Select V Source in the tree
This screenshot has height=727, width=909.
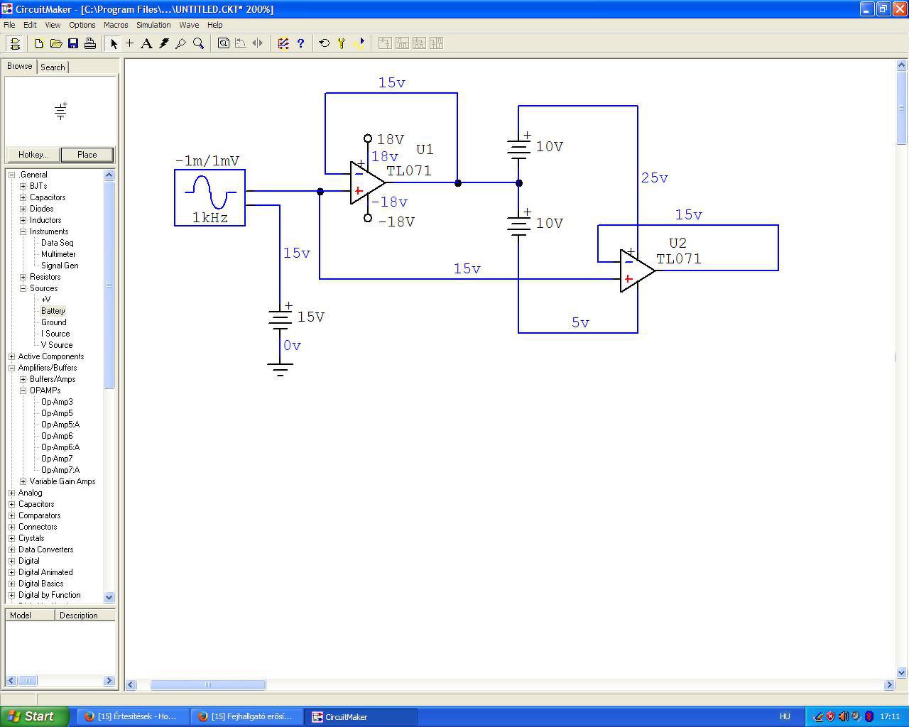57,345
